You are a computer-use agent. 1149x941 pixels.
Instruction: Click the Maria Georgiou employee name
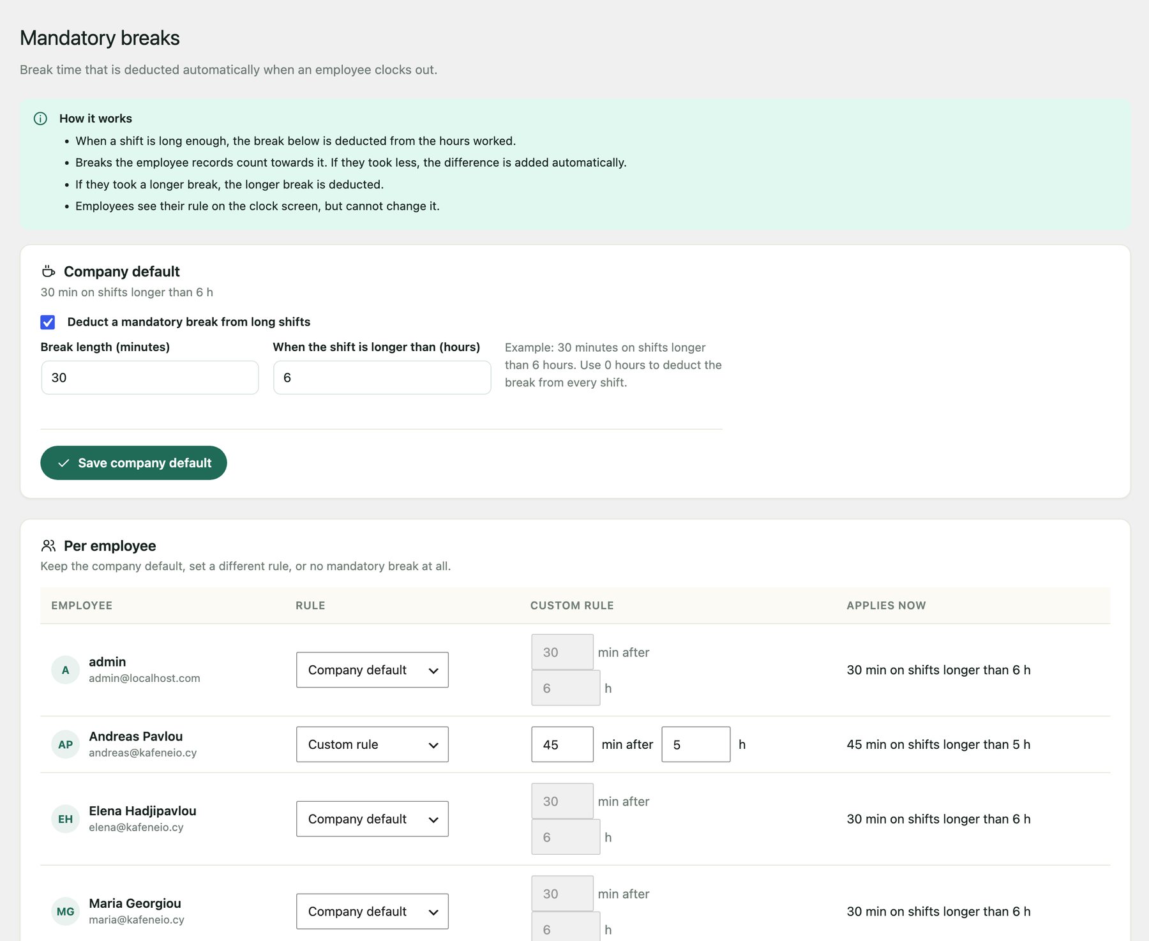coord(135,903)
